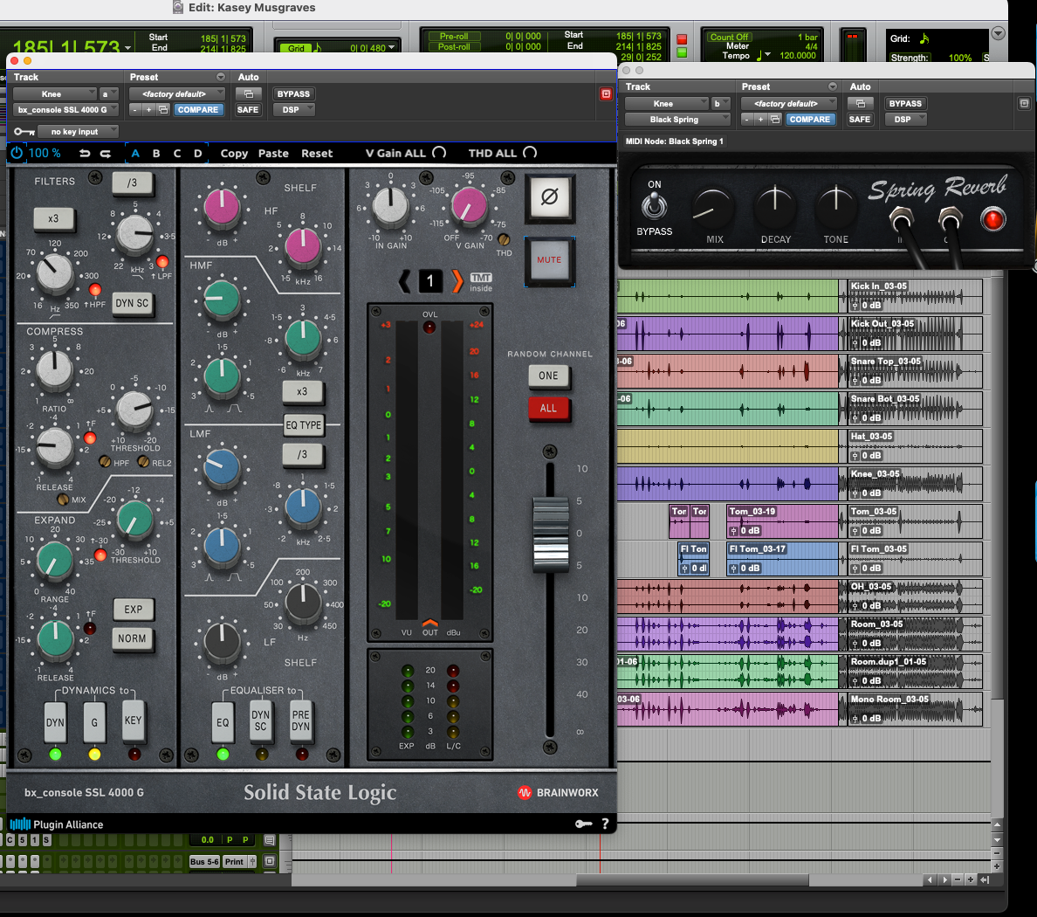Click the compressor MIX small screw knob
Image resolution: width=1037 pixels, height=917 pixels.
tap(63, 500)
